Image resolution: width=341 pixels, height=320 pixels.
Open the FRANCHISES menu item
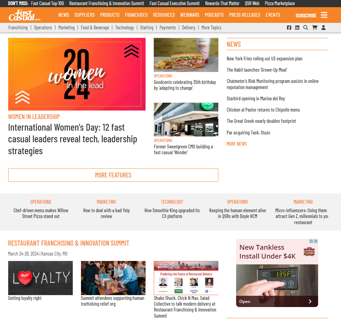point(136,15)
